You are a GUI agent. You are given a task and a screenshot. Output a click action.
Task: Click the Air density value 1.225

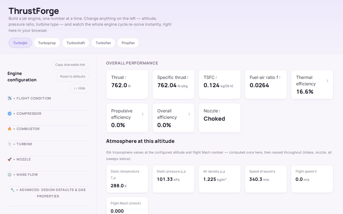click(x=210, y=179)
